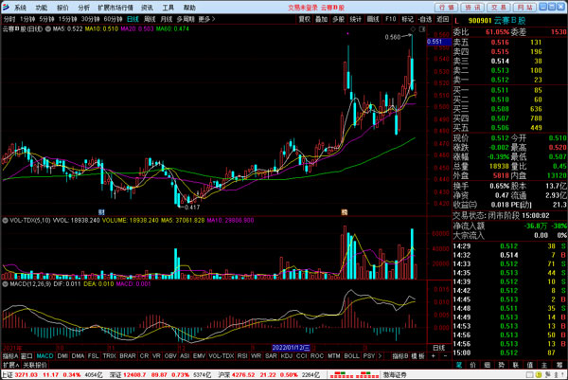This screenshot has width=568, height=380.
Task: Click the 日线 label below price axis
Action: pyautogui.click(x=439, y=348)
